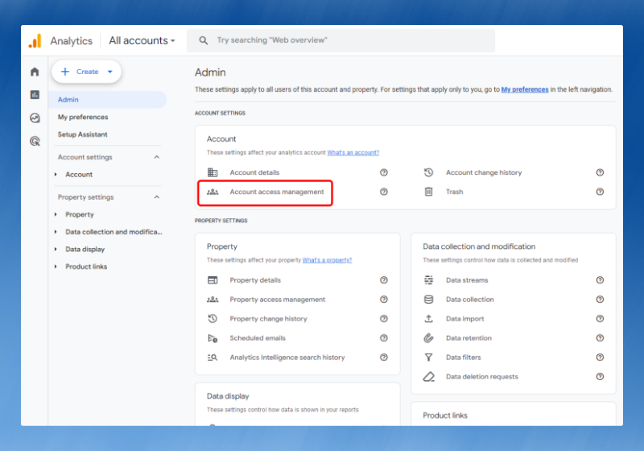Click the Account change history clock icon
Image resolution: width=644 pixels, height=451 pixels.
(x=428, y=172)
